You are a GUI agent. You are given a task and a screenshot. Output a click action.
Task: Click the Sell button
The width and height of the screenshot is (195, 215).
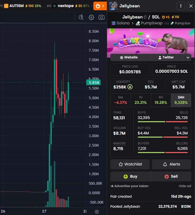(x=171, y=177)
